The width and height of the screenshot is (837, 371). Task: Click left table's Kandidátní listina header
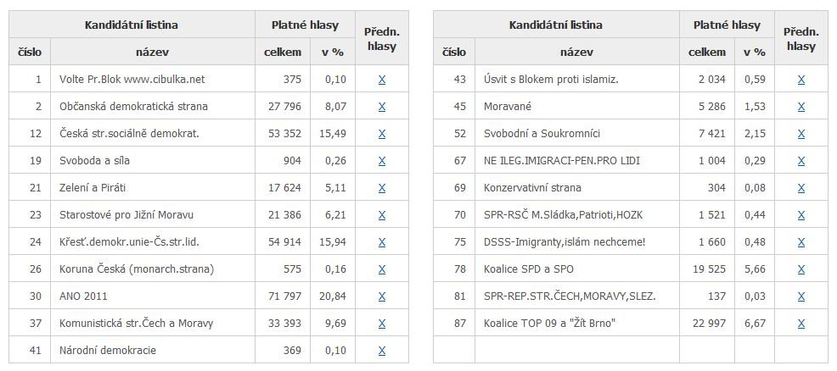(132, 25)
